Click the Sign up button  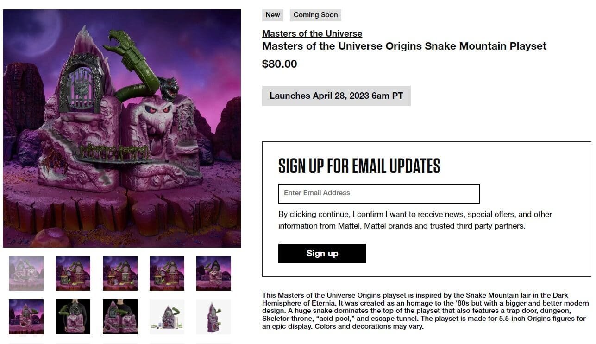click(x=322, y=253)
